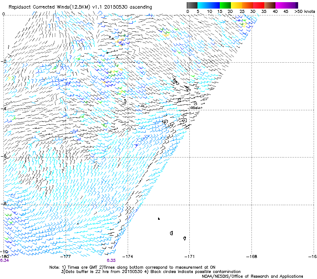Click the '-8' latitude axis label
The height and width of the screenshot is (279, 317).
tap(3, 203)
